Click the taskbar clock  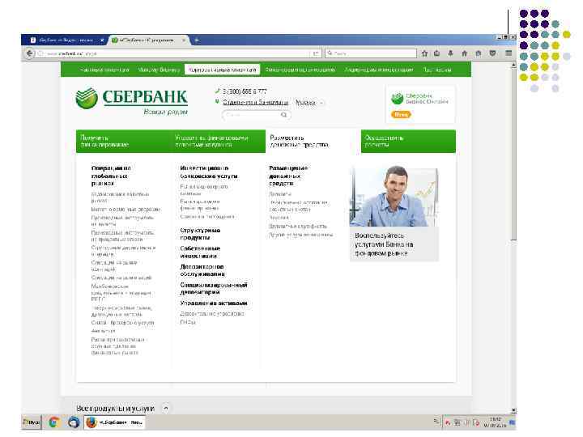tap(496, 422)
